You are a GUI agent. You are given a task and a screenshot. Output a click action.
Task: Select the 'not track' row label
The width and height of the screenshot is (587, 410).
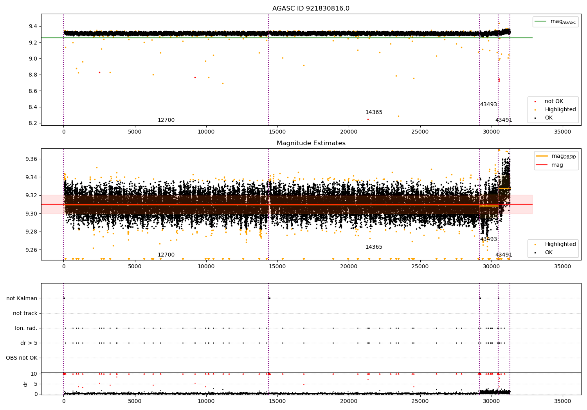(x=25, y=313)
